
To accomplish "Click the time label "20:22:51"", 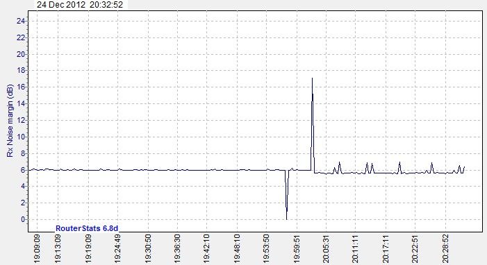I will click(x=415, y=249).
